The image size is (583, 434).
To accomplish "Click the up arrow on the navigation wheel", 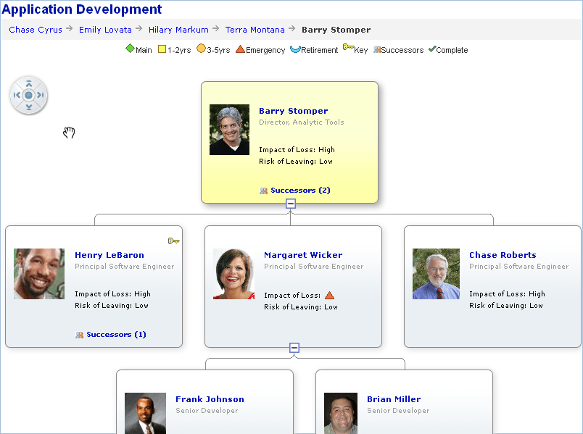I will [28, 82].
